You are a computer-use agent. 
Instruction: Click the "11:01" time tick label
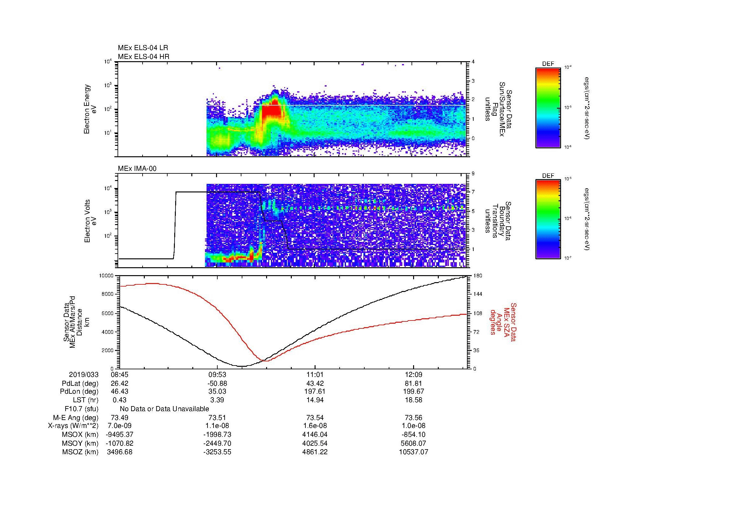click(315, 375)
